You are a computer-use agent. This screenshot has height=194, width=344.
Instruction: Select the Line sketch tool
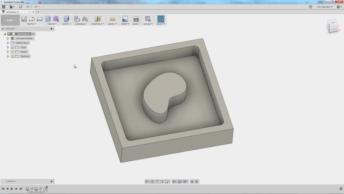click(32, 19)
